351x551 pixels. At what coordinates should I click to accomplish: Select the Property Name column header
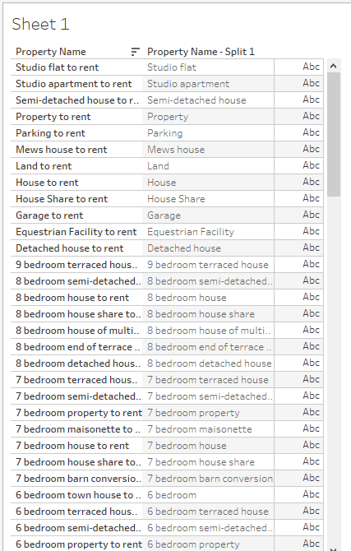[x=51, y=52]
